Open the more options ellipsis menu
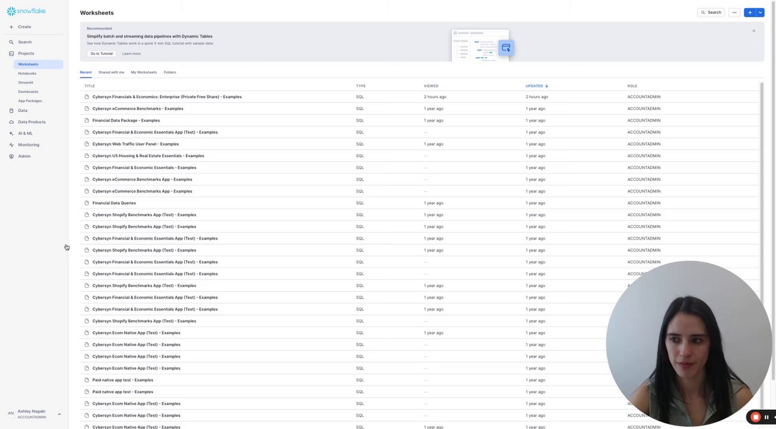This screenshot has width=776, height=429. point(734,13)
